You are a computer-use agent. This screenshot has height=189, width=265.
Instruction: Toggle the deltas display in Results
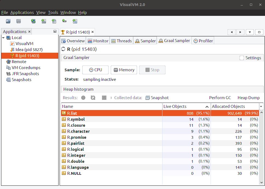point(104,98)
